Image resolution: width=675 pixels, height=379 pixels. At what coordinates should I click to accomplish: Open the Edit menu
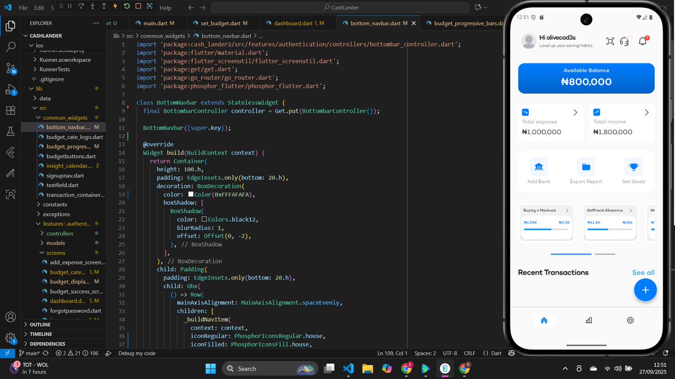pos(39,8)
